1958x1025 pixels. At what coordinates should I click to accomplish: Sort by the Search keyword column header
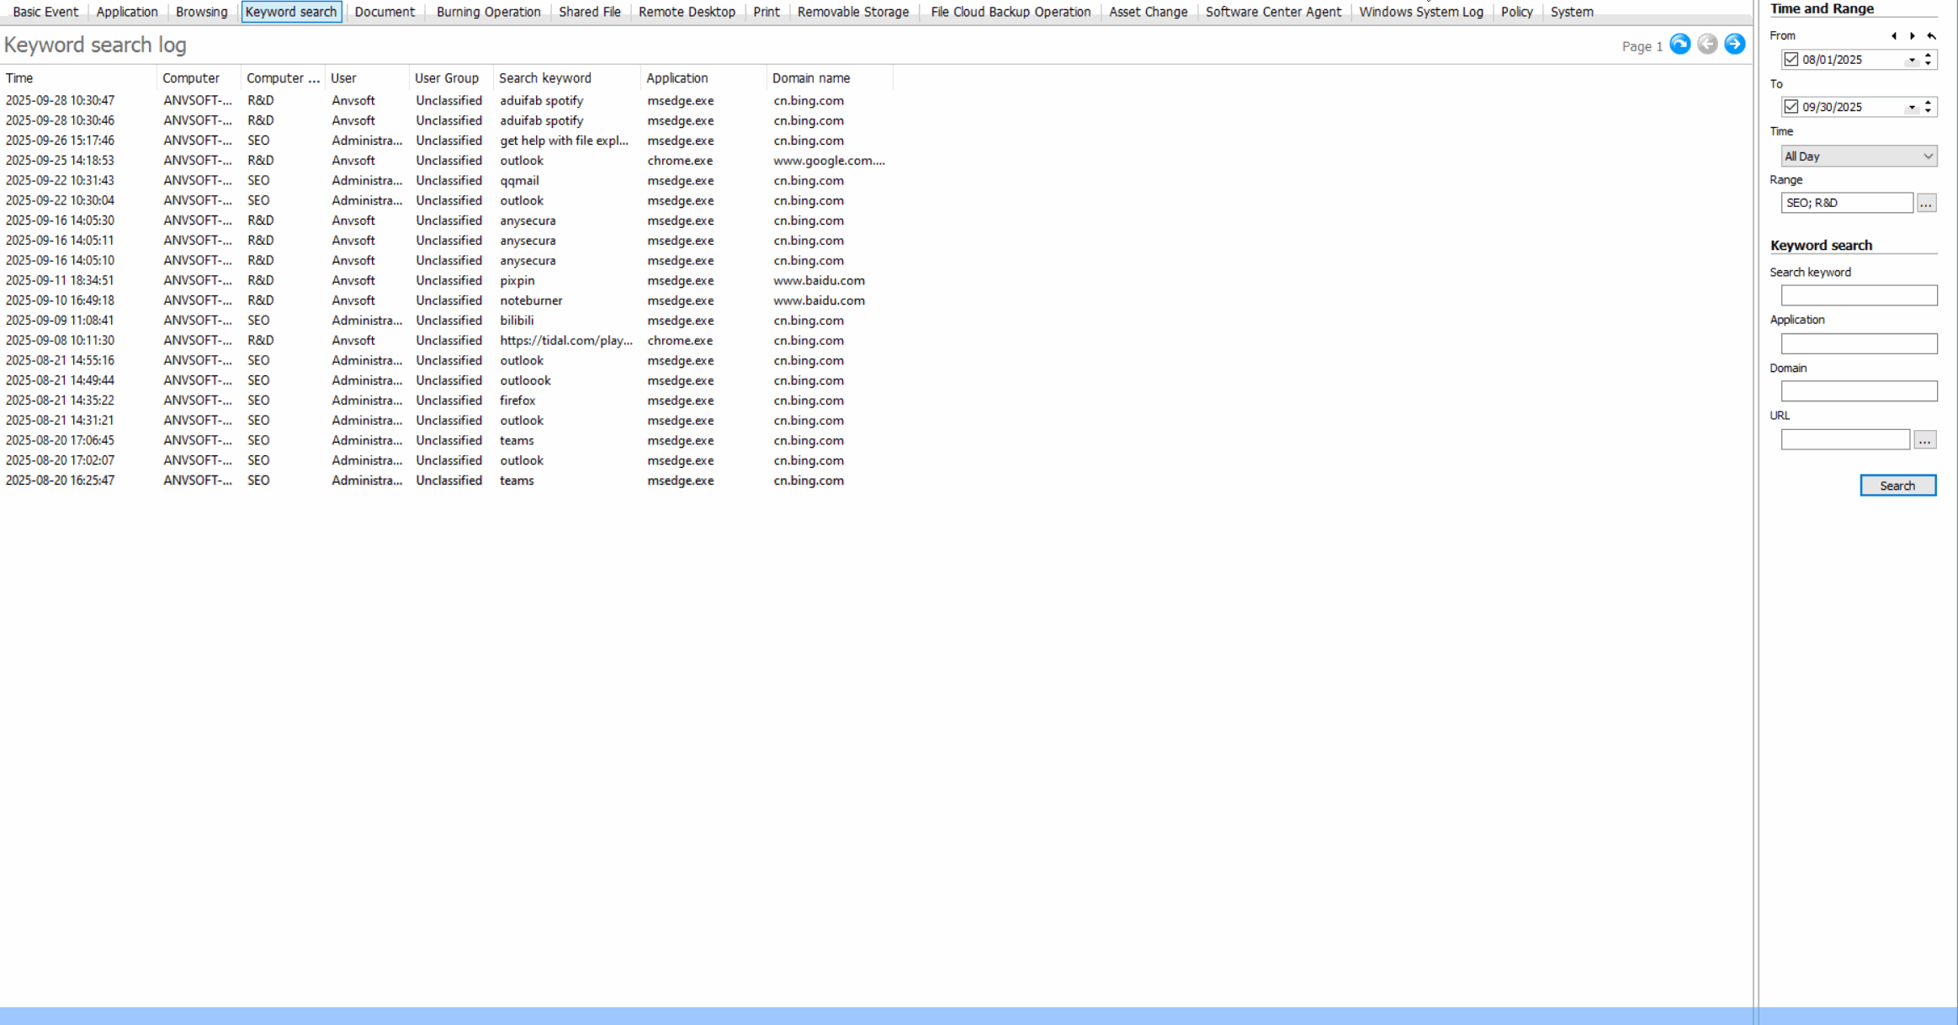pyautogui.click(x=545, y=78)
